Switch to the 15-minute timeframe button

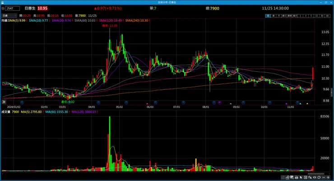[317, 16]
